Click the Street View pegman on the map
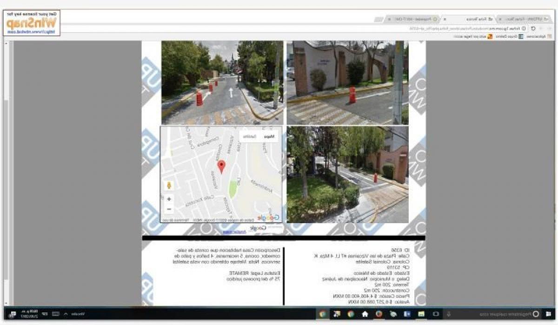558x325 pixels. [x=169, y=186]
